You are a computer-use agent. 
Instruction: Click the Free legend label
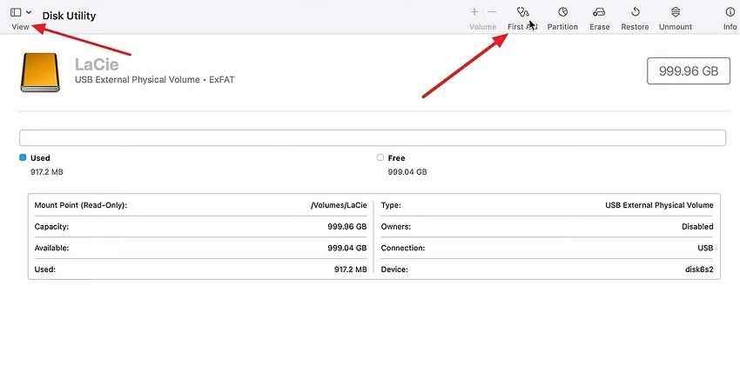396,158
